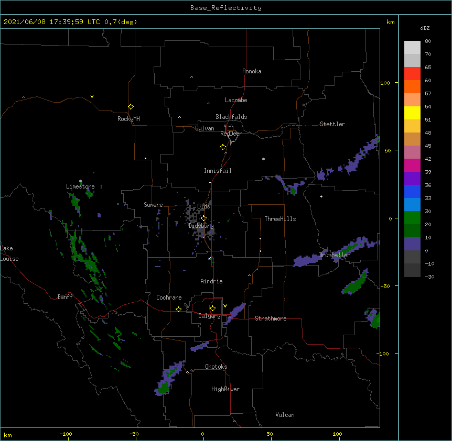Click the Okotoks label

coord(216,367)
